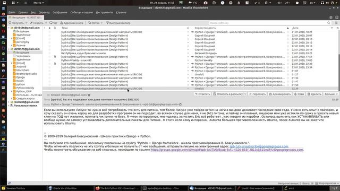340x191 pixels.
Task: Select the Kotlin folder
Action: coord(20,81)
